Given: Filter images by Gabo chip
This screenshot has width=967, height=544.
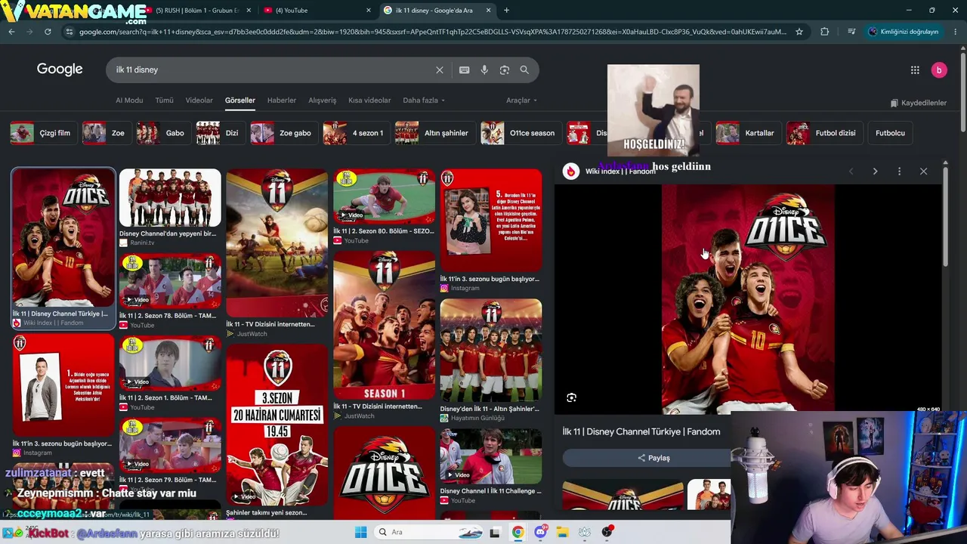Looking at the screenshot, I should [163, 133].
